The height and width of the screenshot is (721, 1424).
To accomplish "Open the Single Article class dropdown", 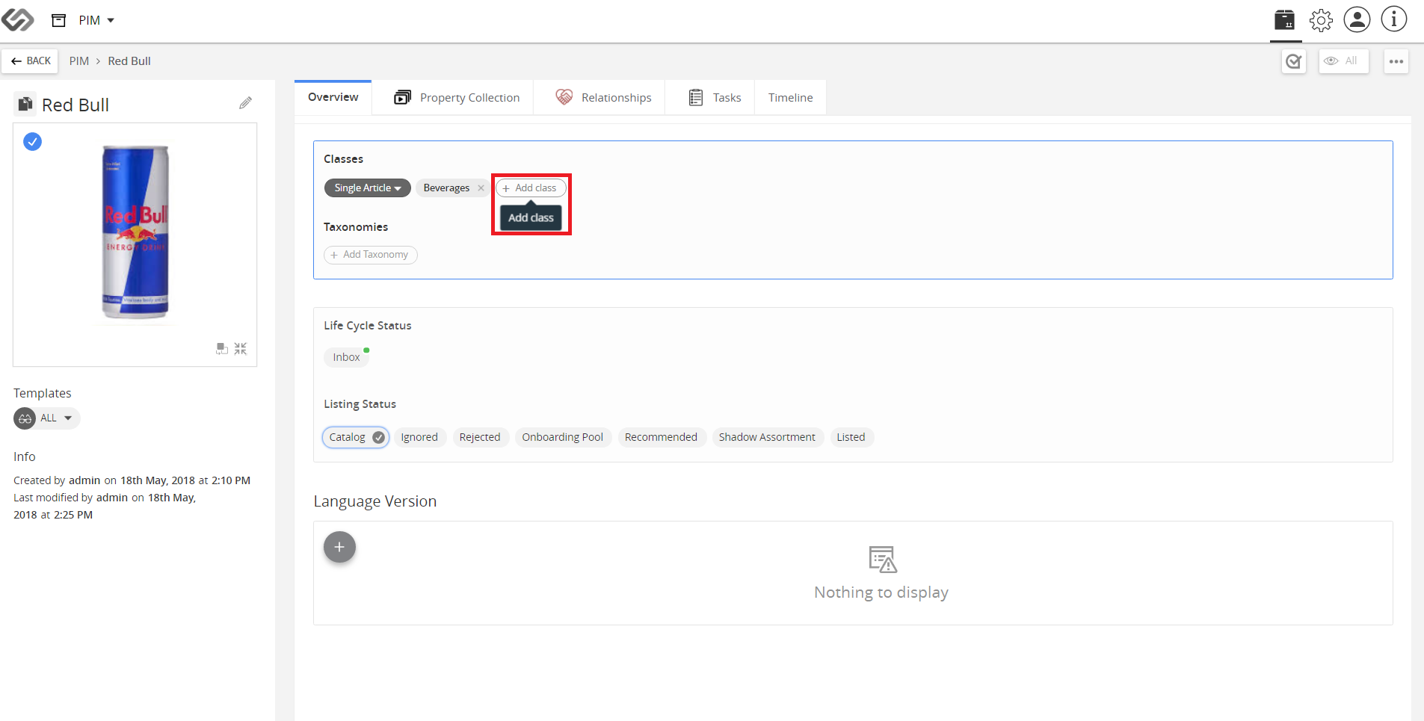I will point(367,188).
